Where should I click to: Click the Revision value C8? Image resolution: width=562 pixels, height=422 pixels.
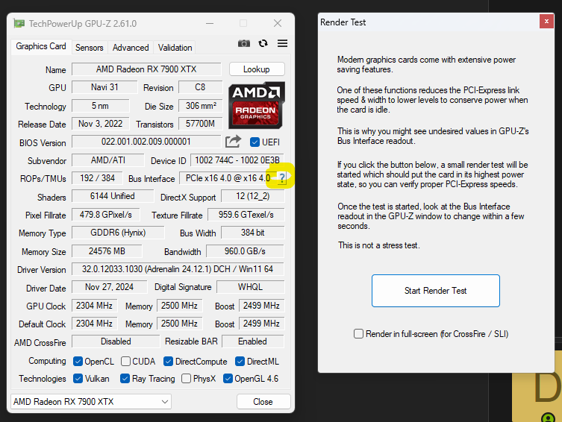point(200,87)
